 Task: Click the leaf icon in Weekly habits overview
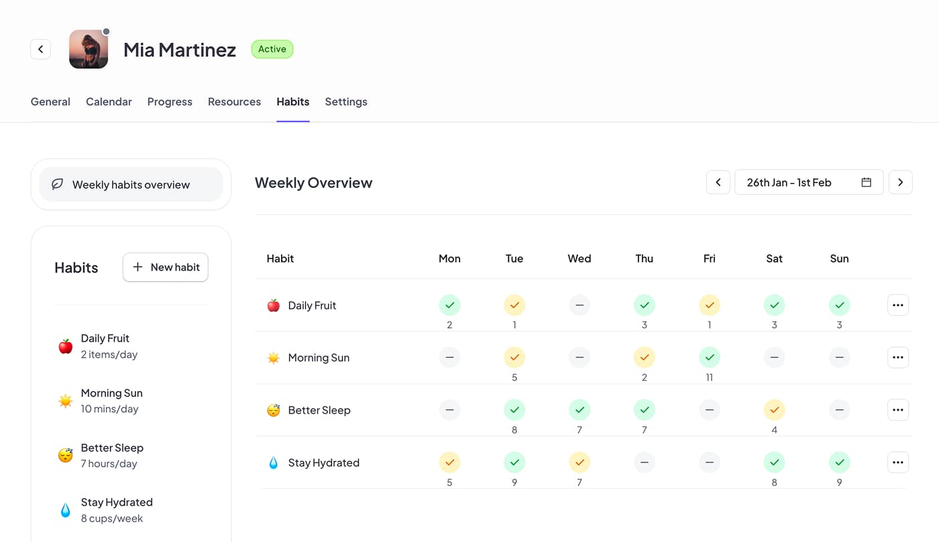point(57,184)
